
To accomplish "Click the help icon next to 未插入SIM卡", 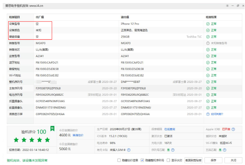I will pos(129,150).
